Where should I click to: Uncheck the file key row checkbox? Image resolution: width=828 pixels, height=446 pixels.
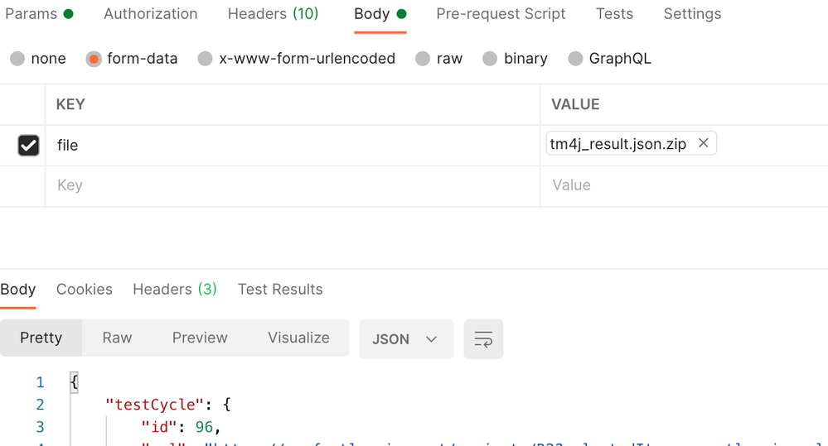(28, 146)
